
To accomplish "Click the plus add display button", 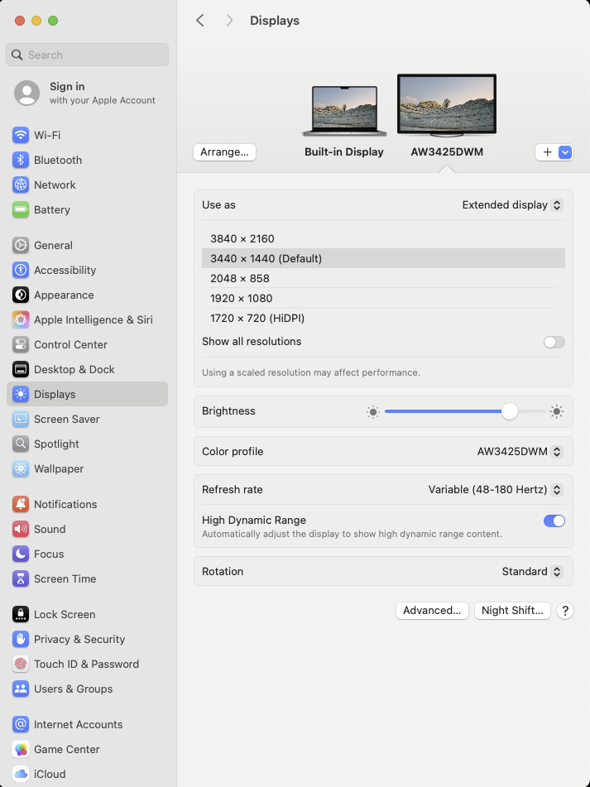I will click(x=547, y=152).
